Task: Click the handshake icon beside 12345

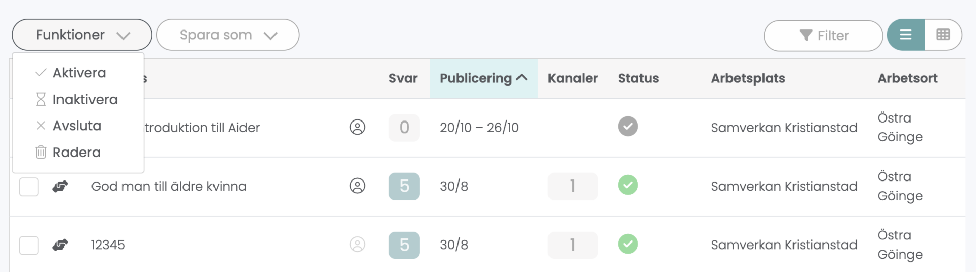Action: [x=60, y=245]
